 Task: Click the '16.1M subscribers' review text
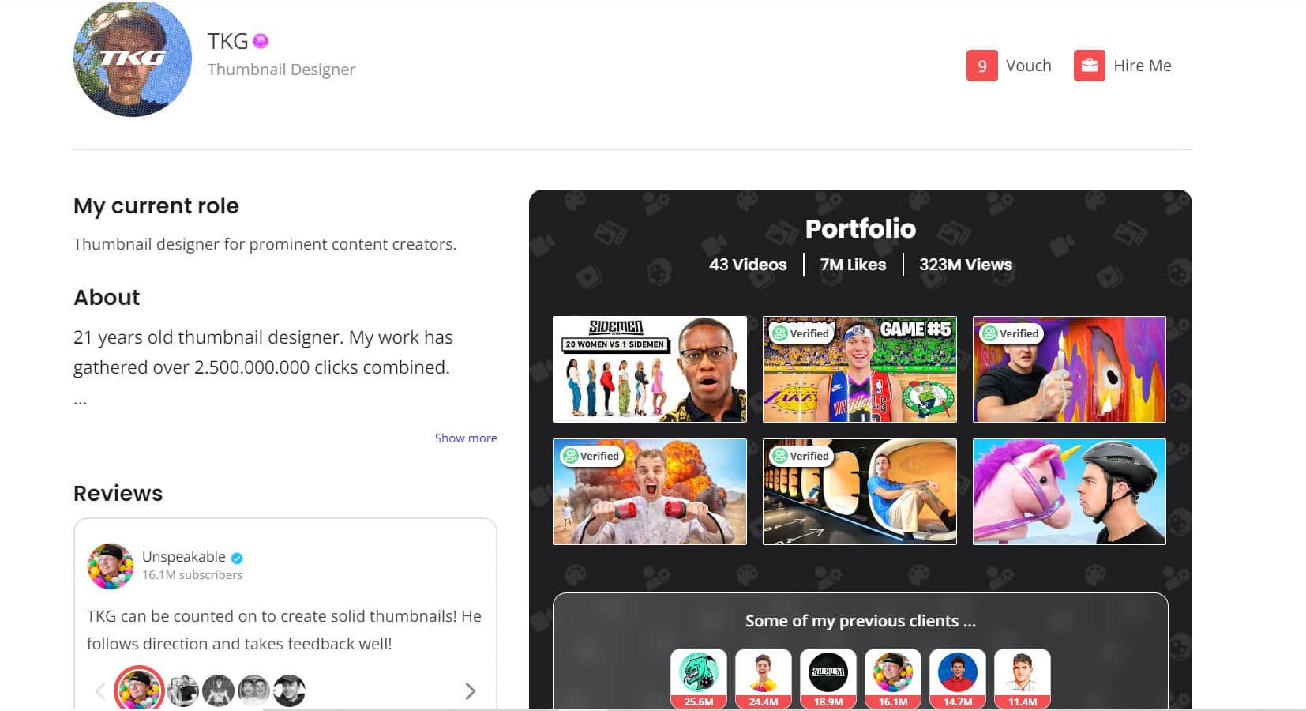pos(192,575)
